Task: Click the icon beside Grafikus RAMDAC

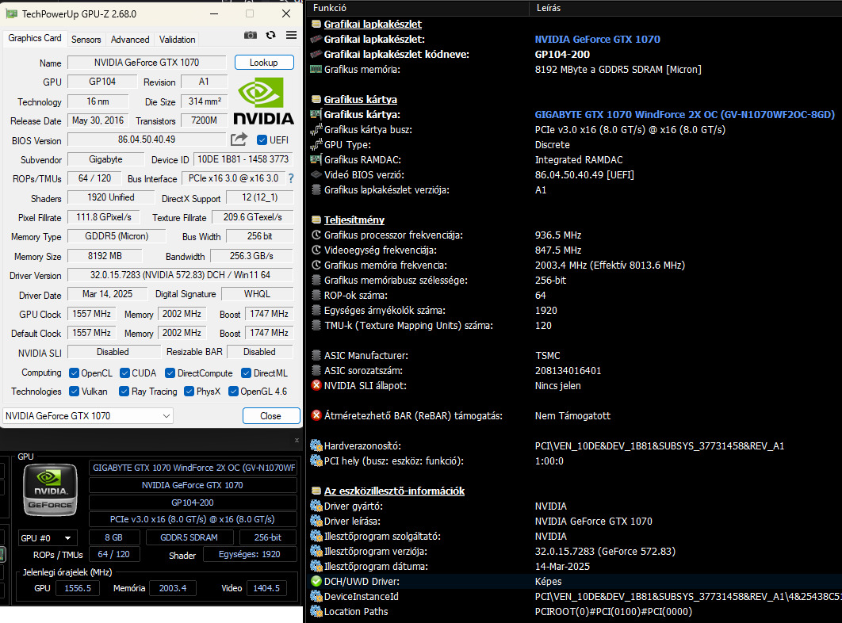Action: (x=316, y=159)
